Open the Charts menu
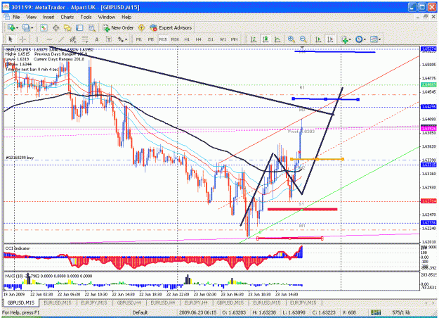Screen dimensions: 439x318 (67, 17)
